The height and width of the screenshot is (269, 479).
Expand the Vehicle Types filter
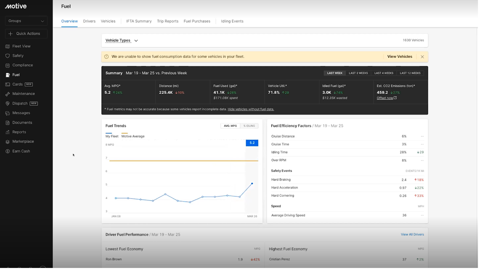[121, 41]
